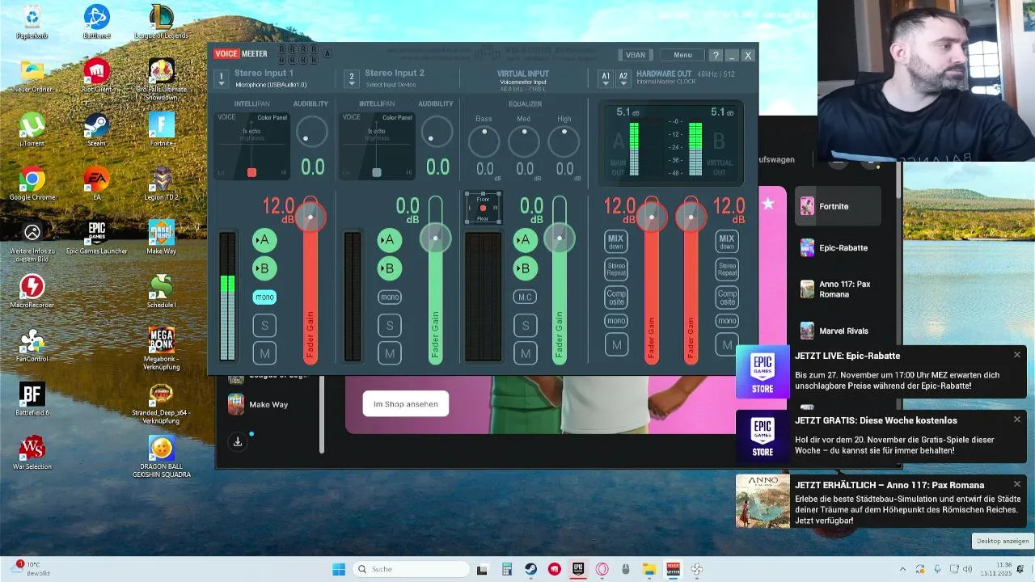The height and width of the screenshot is (582, 1035).
Task: Open Stereo Input 2 device dropdown
Action: click(x=351, y=78)
